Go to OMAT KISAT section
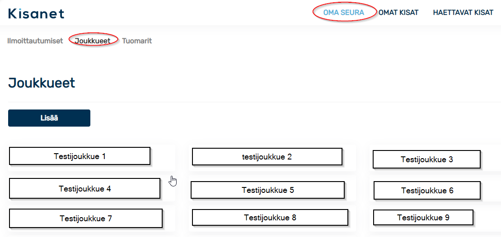This screenshot has width=501, height=237. click(x=398, y=13)
